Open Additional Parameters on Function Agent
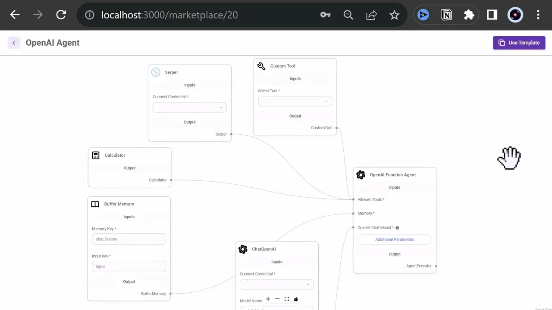The image size is (552, 310). point(395,239)
